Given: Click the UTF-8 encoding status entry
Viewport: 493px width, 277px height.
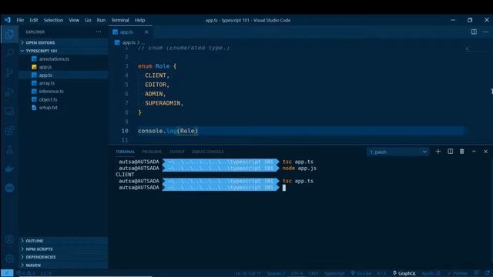Looking at the screenshot, I should pyautogui.click(x=297, y=273).
